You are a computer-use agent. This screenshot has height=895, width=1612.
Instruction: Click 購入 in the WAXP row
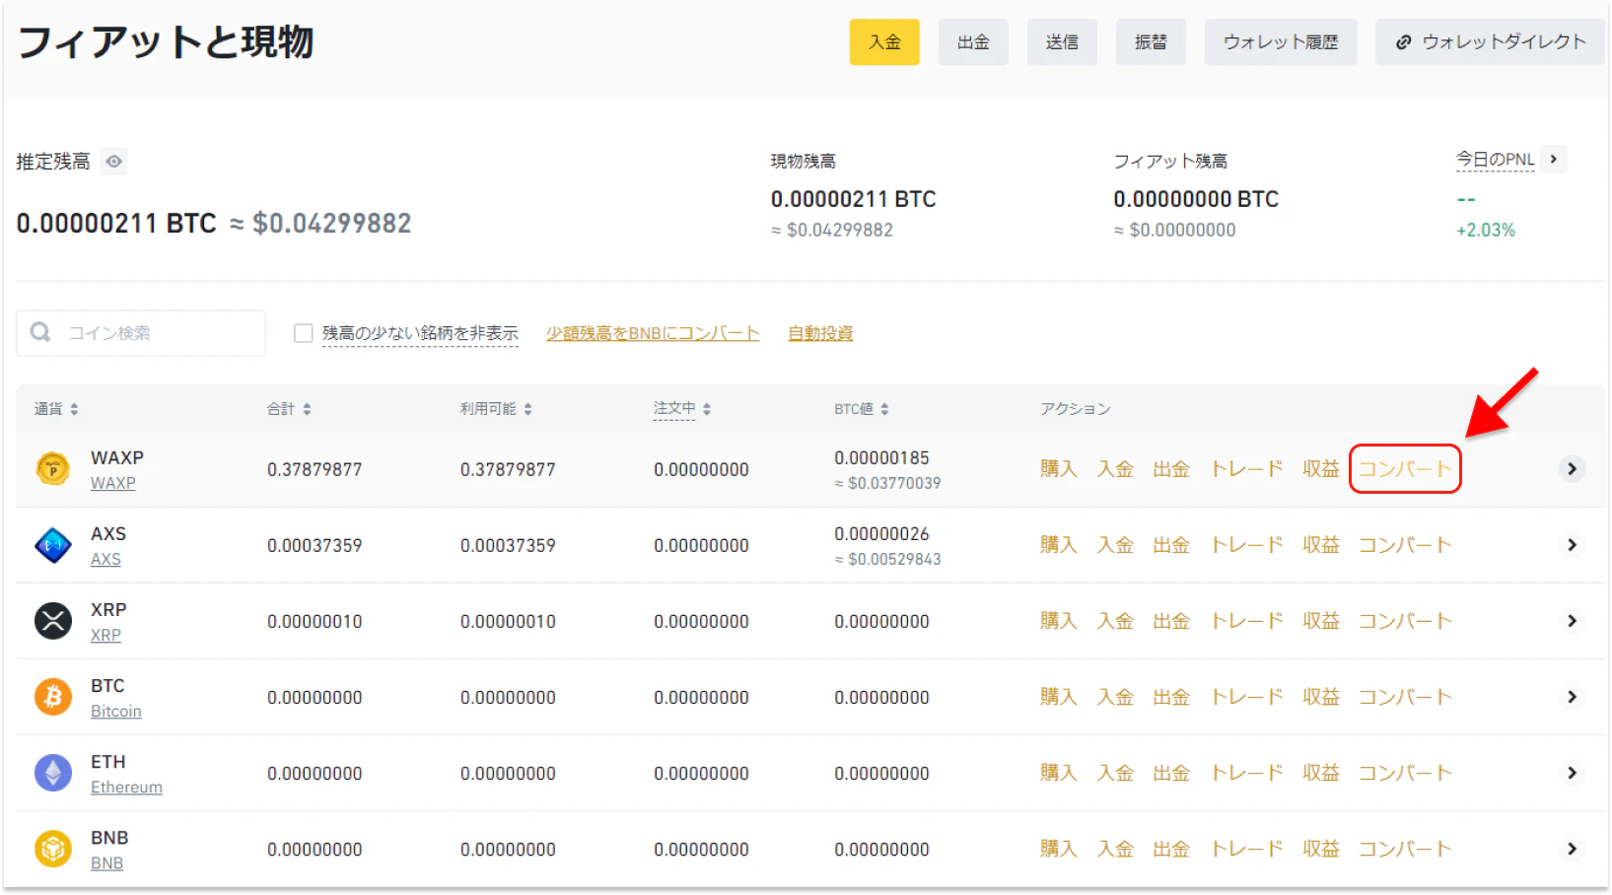(x=1059, y=469)
